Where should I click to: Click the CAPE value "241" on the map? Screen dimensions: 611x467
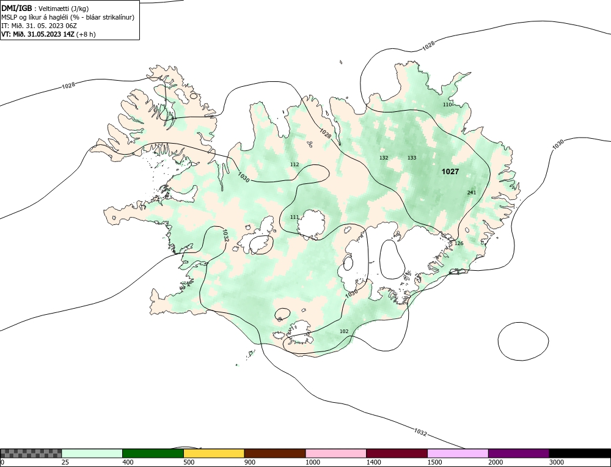(472, 193)
